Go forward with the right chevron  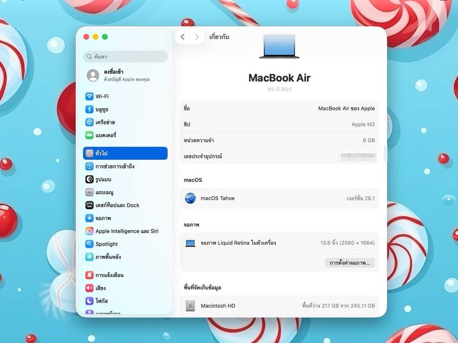197,37
